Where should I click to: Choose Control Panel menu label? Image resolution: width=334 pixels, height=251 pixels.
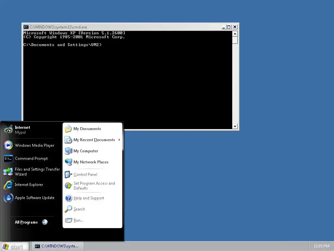(x=85, y=175)
